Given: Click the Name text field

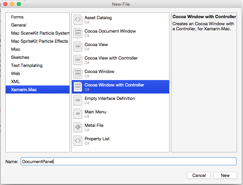Looking at the screenshot, I should coord(129,161).
